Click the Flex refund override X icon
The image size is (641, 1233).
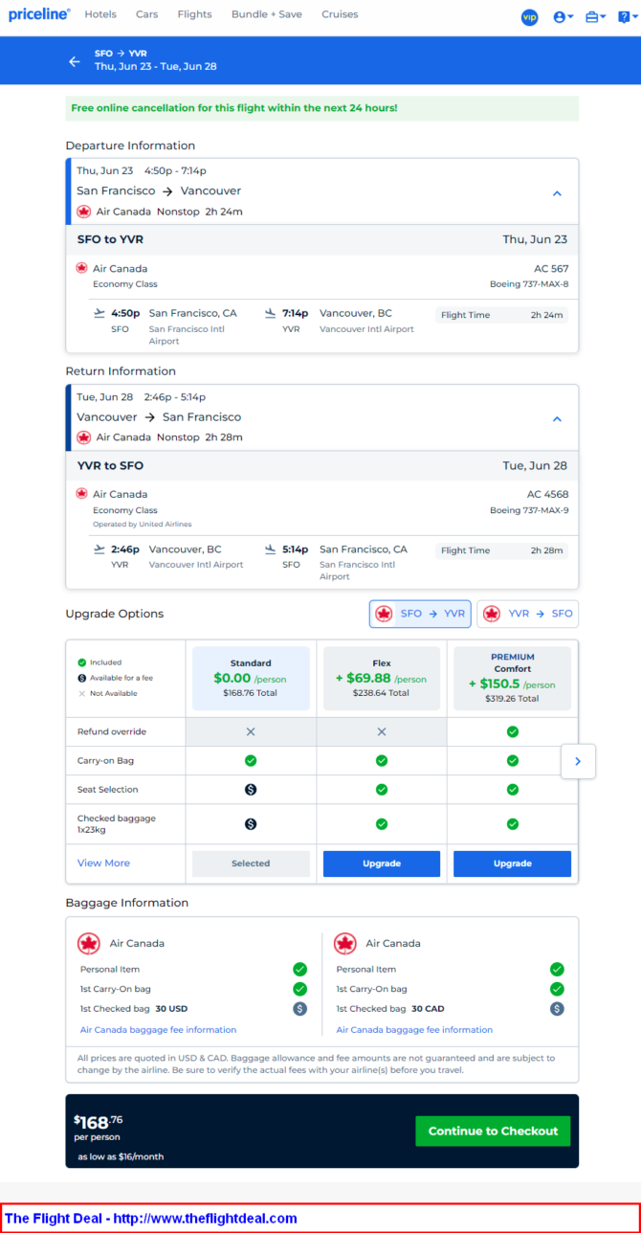[x=382, y=731]
